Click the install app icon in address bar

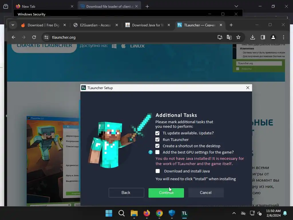coord(220,37)
